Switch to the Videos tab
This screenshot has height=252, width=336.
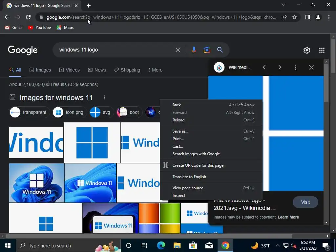click(69, 70)
